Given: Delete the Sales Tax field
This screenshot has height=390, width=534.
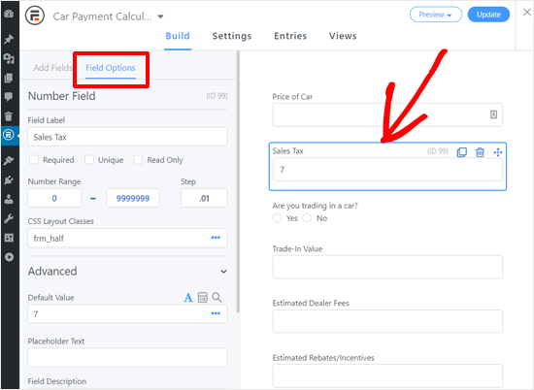Looking at the screenshot, I should (480, 152).
